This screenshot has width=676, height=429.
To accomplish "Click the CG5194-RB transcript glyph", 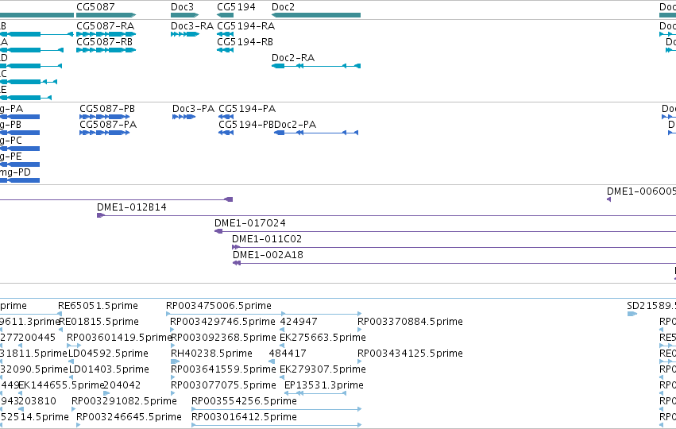I will click(225, 50).
